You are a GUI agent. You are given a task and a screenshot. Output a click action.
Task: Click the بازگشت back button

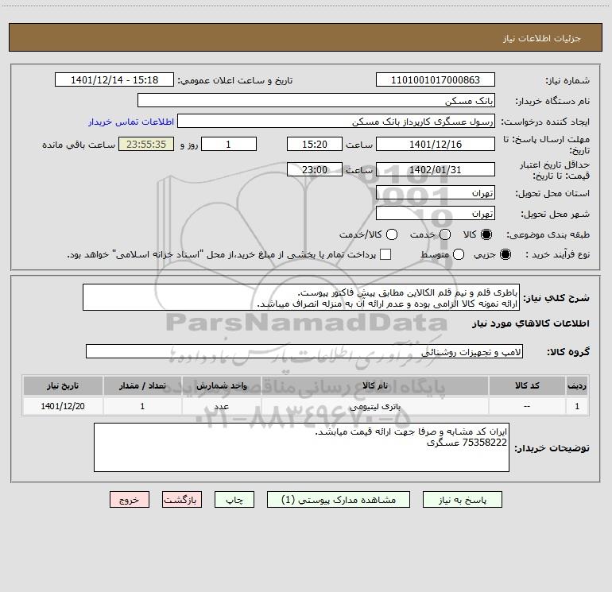point(182,500)
